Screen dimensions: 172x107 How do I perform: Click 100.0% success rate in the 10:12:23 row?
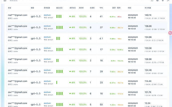pyautogui.click(x=83, y=82)
